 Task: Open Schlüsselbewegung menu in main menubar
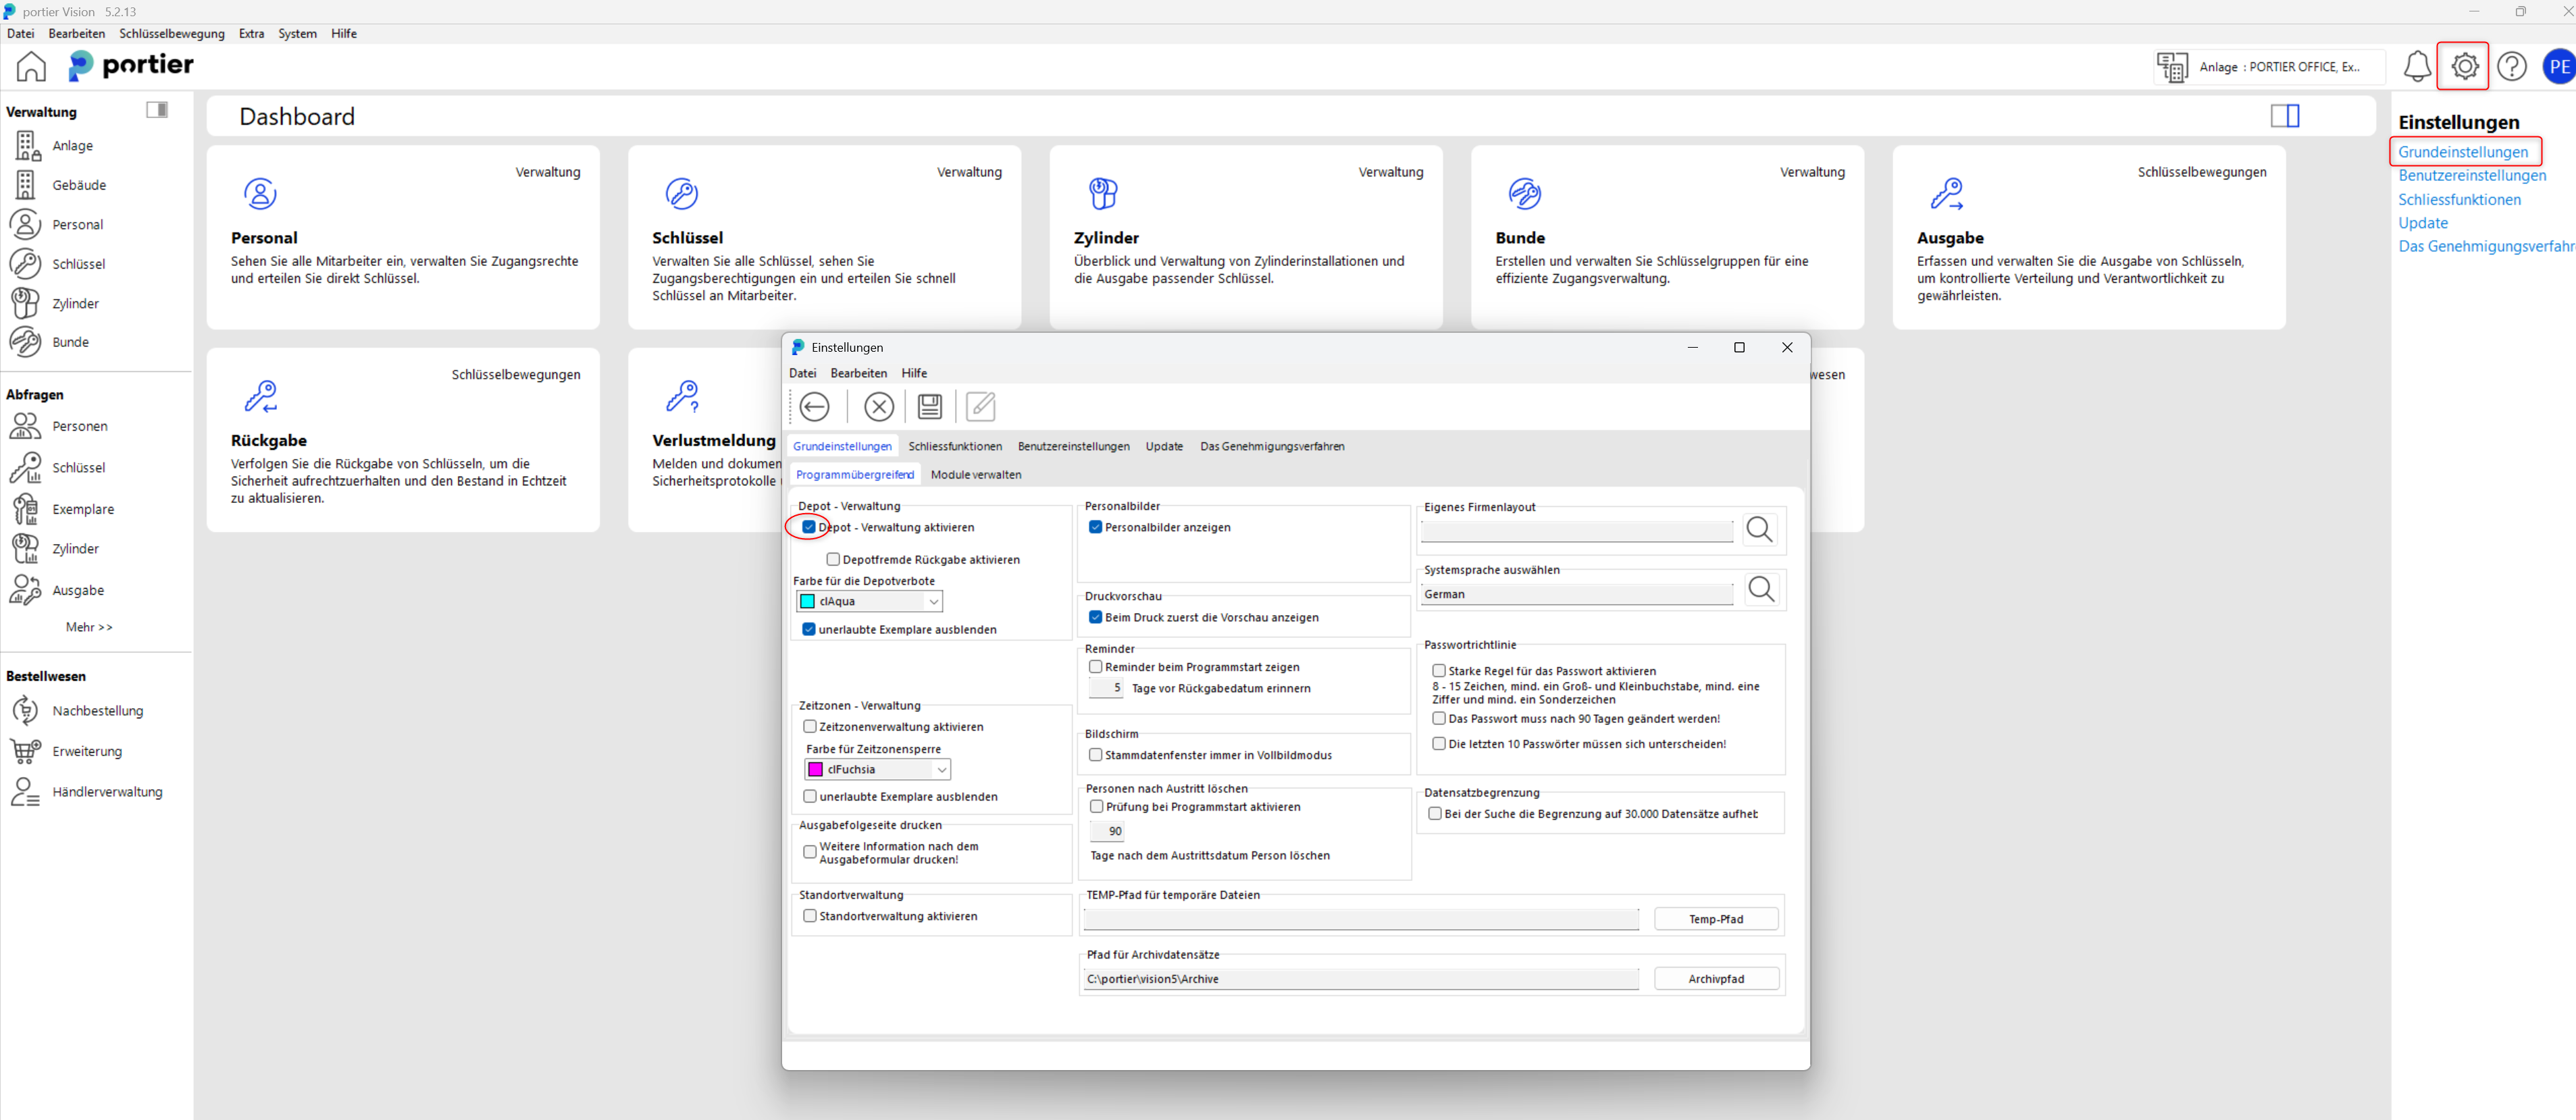[x=171, y=33]
